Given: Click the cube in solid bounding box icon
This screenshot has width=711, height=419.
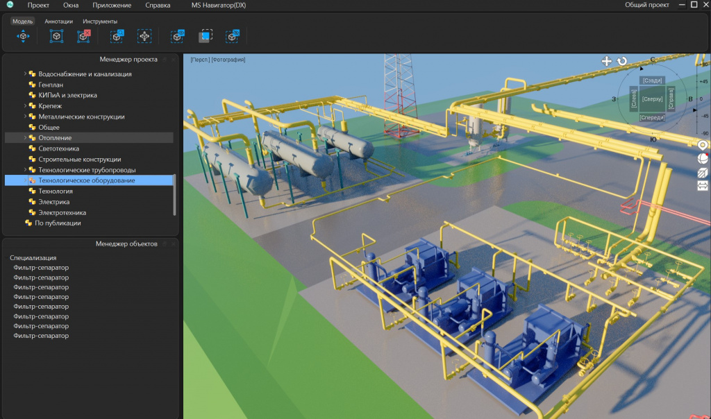Looking at the screenshot, I should (x=56, y=36).
